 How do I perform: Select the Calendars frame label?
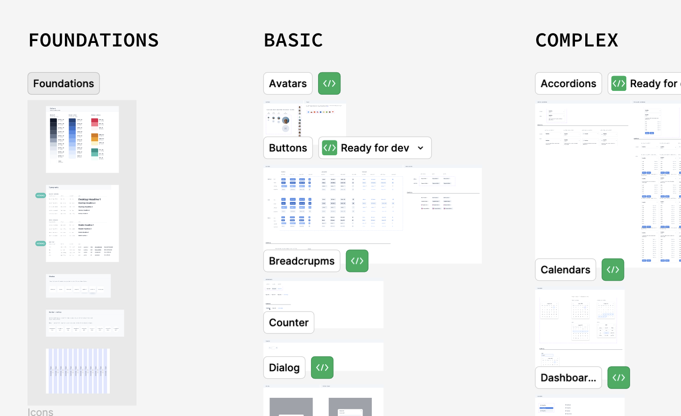(x=565, y=270)
